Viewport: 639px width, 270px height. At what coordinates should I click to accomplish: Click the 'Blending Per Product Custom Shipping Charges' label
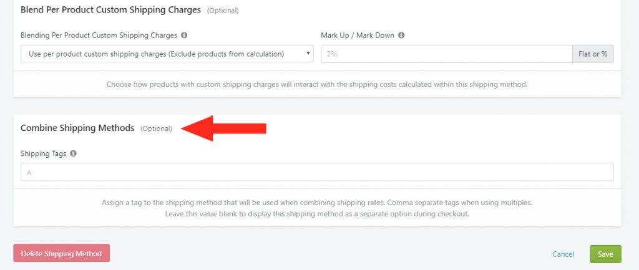99,36
